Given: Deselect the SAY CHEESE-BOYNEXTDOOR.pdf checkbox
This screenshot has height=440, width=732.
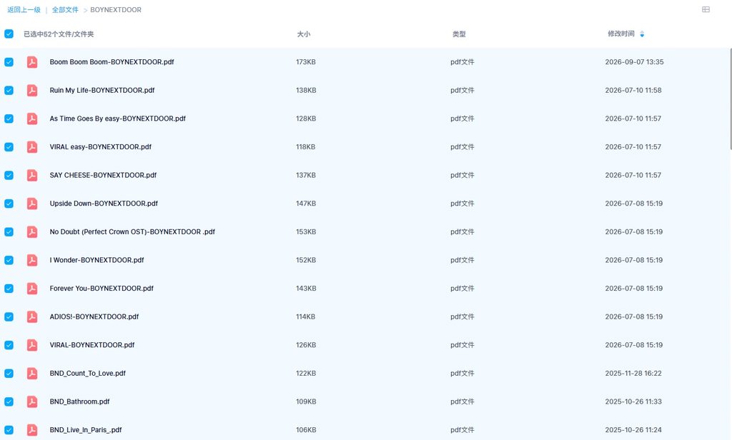Looking at the screenshot, I should coord(9,176).
